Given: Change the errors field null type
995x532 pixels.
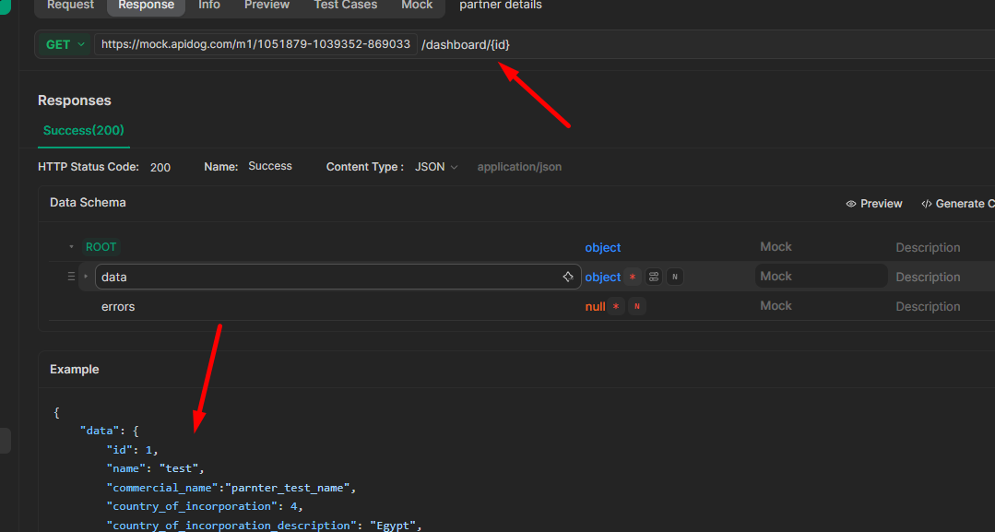Looking at the screenshot, I should coord(595,307).
